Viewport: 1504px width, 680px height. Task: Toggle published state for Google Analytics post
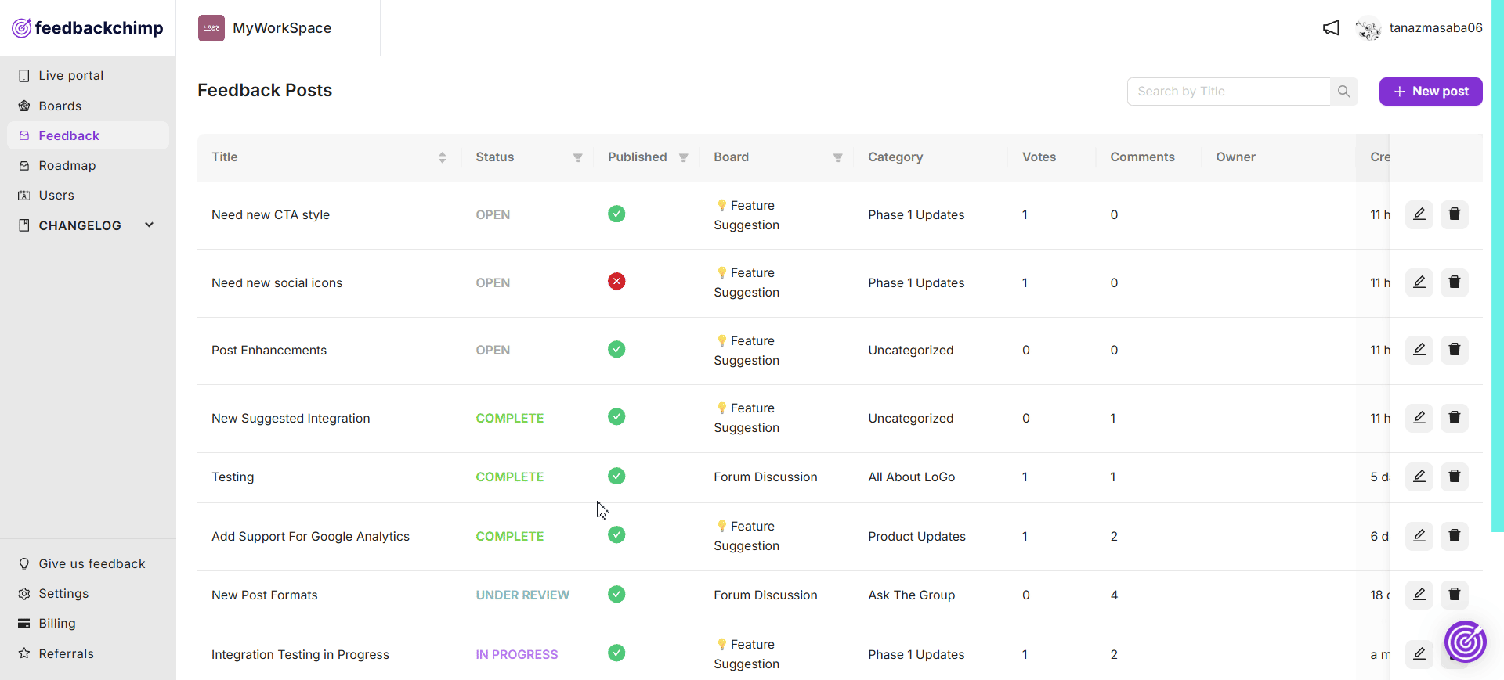(616, 534)
